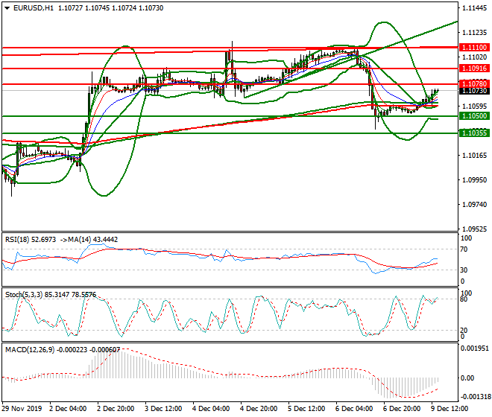Select the red 1.10780 price level label

(474, 83)
